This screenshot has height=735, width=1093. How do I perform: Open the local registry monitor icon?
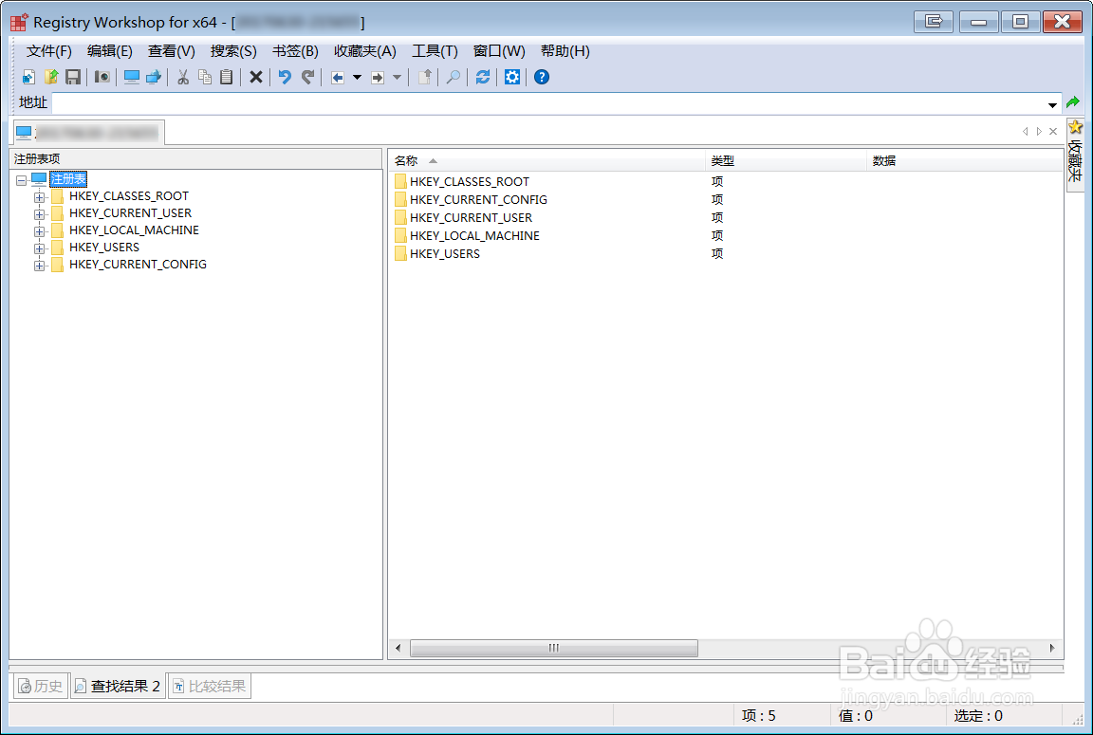(x=132, y=78)
